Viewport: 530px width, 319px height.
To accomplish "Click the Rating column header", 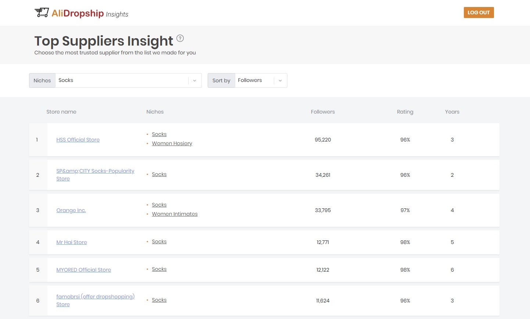I will coord(405,112).
